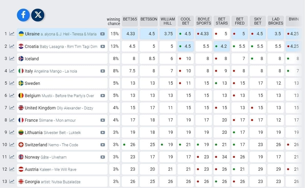Share the odds page on Facebook
The height and width of the screenshot is (188, 305).
(x=23, y=15)
